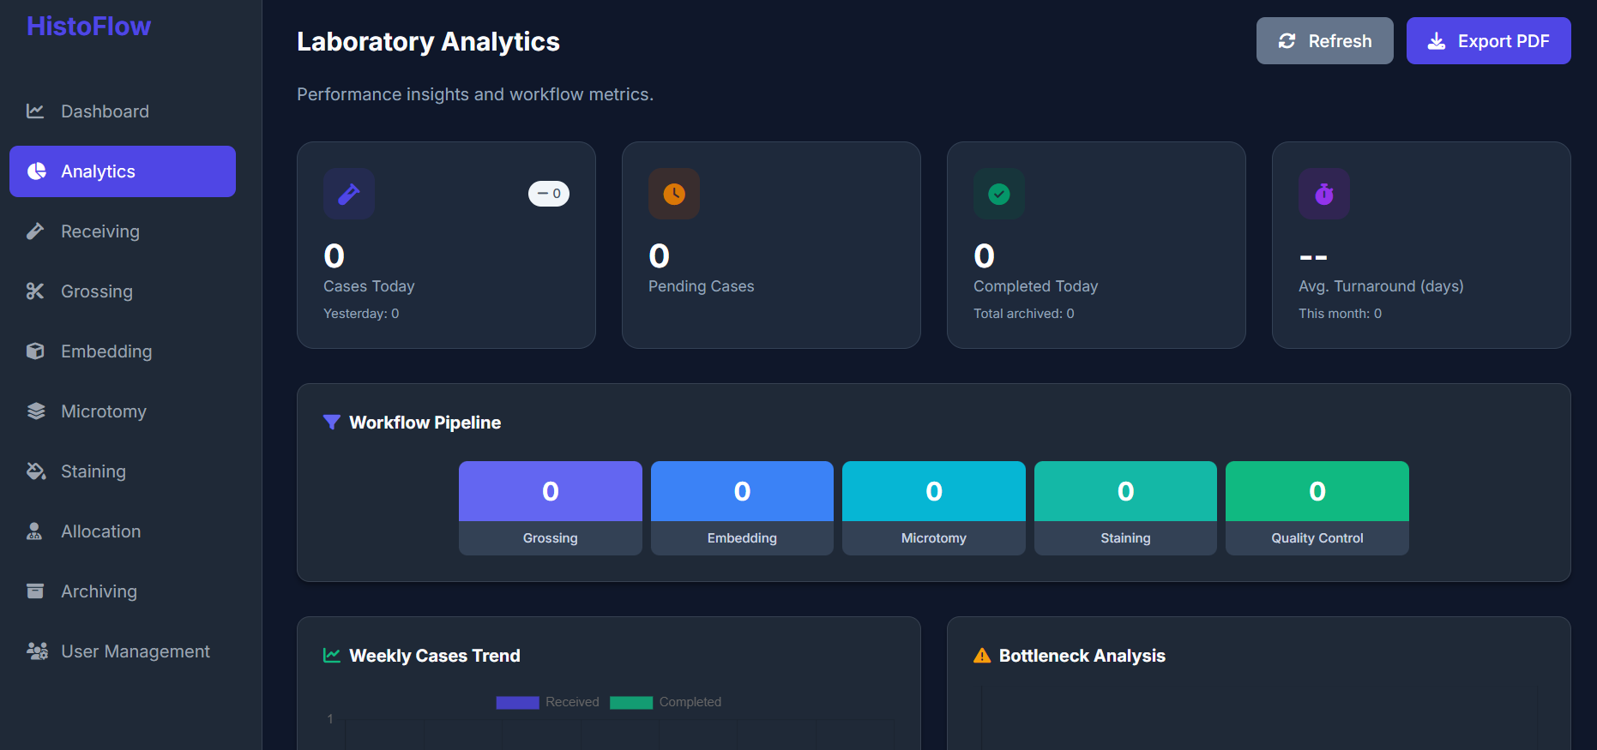Click the "Completed Today" label
This screenshot has width=1597, height=750.
1036,286
